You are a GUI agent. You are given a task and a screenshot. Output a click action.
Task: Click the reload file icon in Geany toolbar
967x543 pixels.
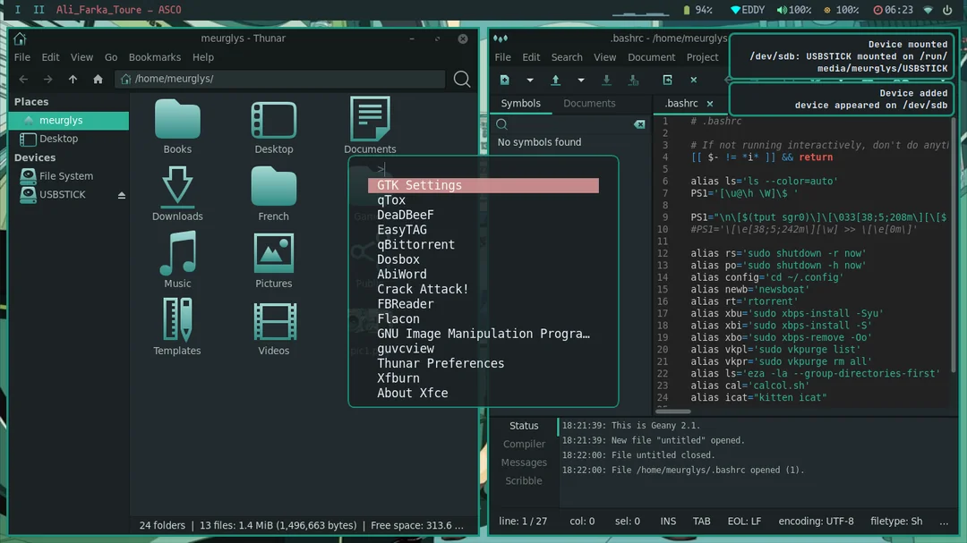667,80
